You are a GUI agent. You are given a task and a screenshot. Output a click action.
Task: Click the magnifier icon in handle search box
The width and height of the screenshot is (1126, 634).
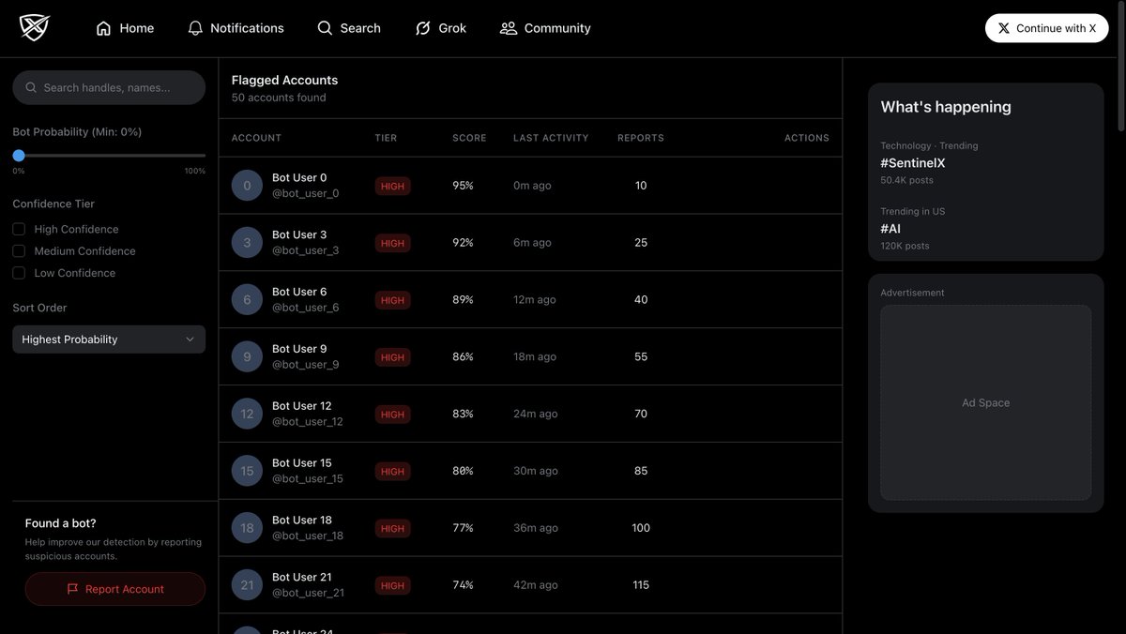pyautogui.click(x=31, y=87)
